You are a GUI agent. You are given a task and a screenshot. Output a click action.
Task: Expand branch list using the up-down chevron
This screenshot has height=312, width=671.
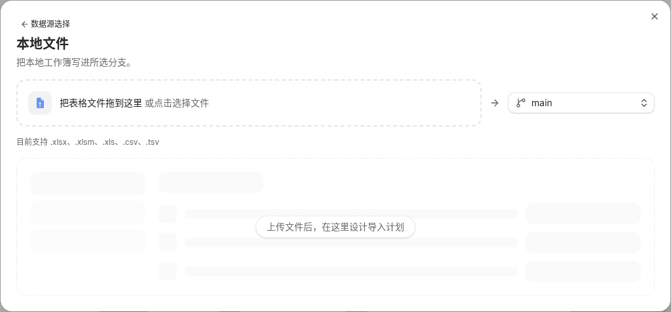pyautogui.click(x=643, y=103)
